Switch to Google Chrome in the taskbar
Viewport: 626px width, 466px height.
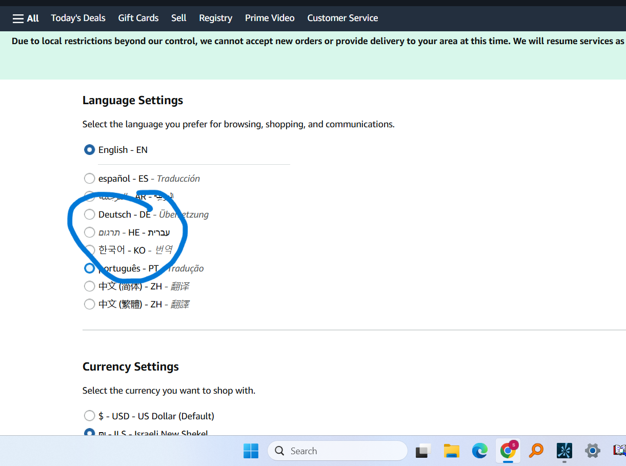pyautogui.click(x=508, y=451)
